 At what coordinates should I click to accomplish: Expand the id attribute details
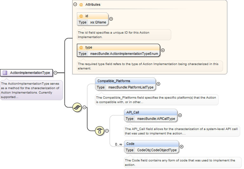click(x=111, y=19)
